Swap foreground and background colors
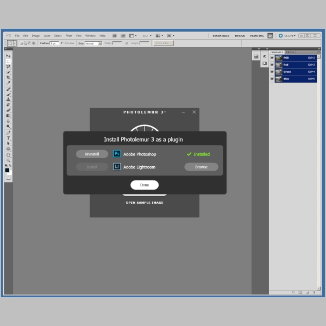 point(10,166)
